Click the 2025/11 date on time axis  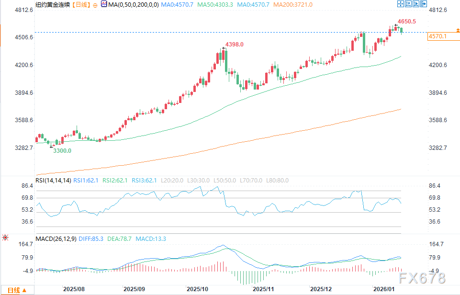(x=262, y=289)
